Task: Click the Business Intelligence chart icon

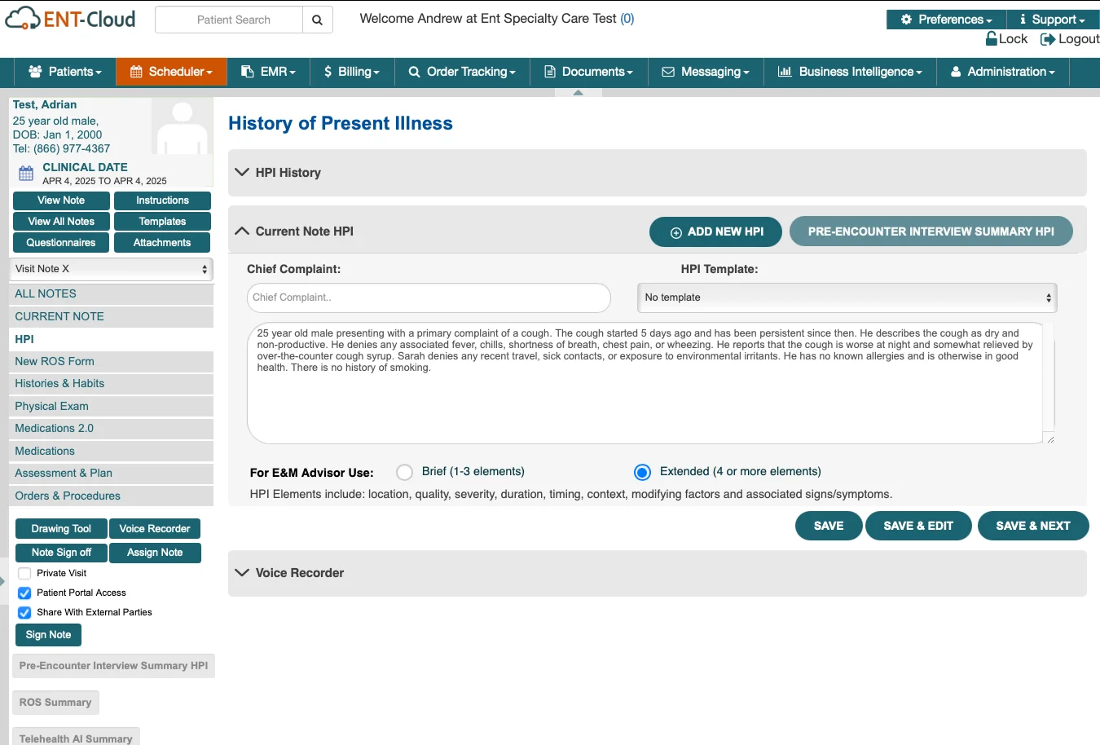Action: pos(785,72)
